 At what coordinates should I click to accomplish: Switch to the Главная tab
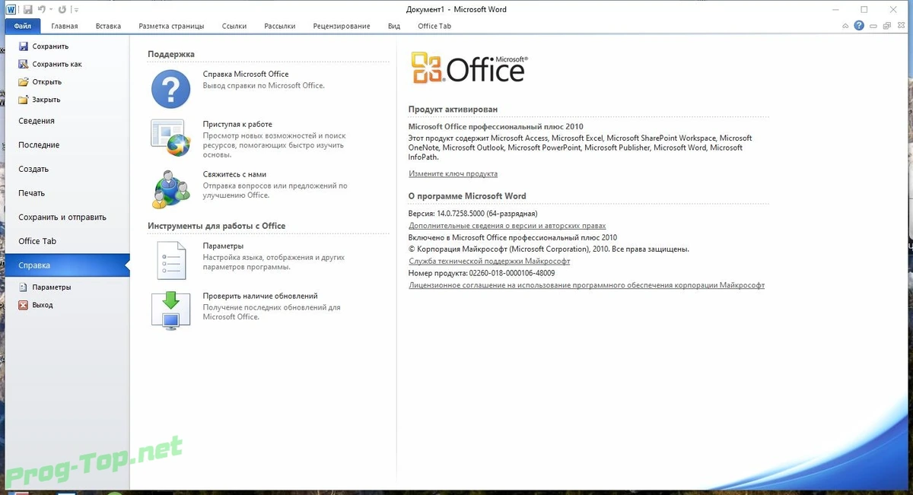(x=65, y=26)
